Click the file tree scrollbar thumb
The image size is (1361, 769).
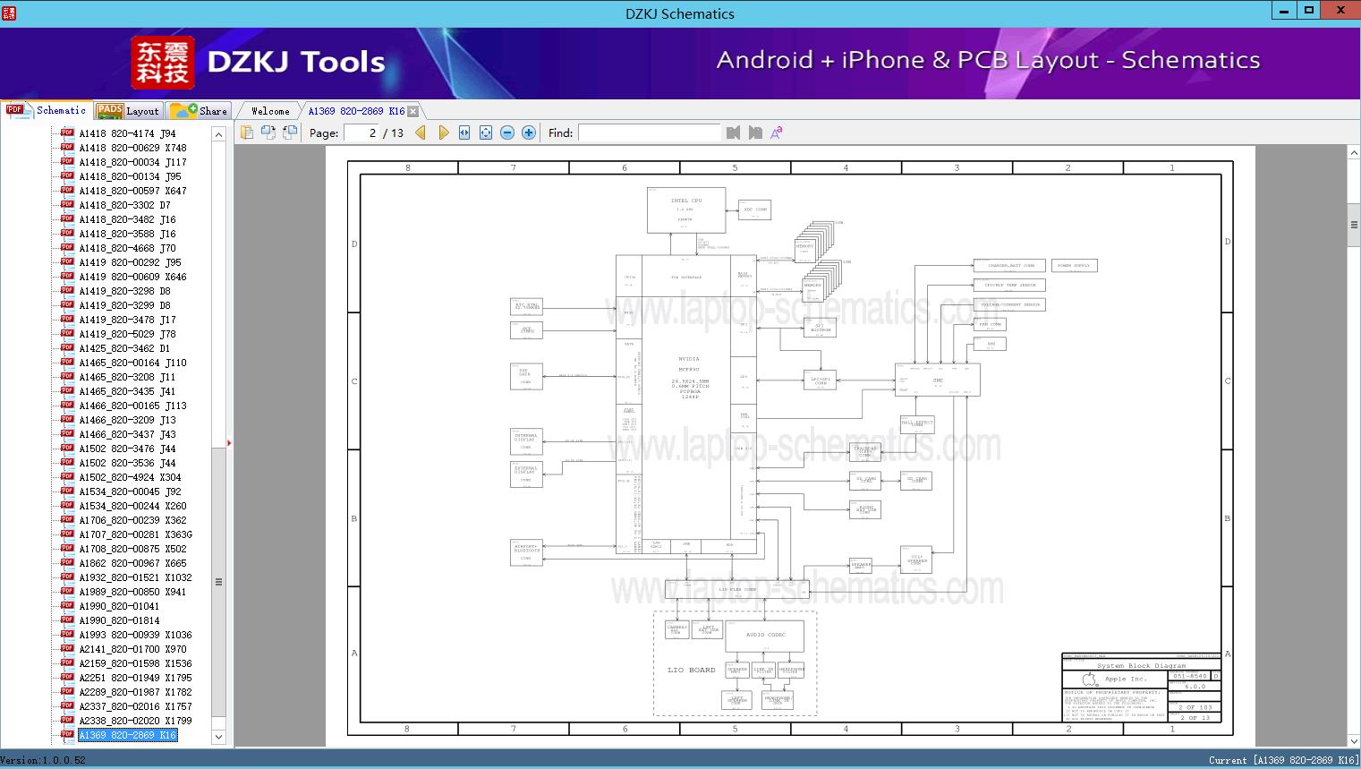(218, 582)
